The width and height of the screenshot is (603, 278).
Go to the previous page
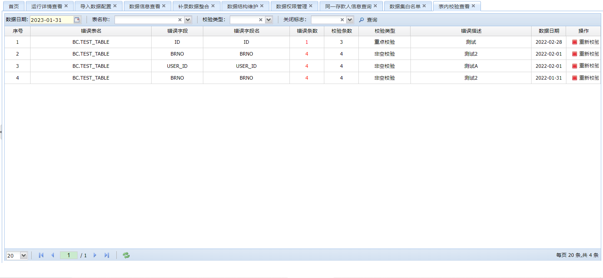[x=53, y=255]
